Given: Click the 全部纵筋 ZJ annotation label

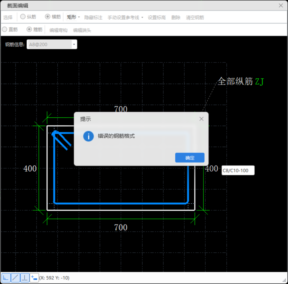Looking at the screenshot, I should click(x=240, y=81).
